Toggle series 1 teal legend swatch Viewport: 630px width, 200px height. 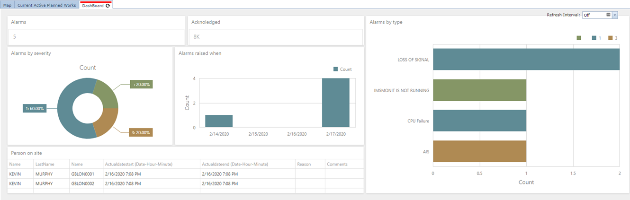point(594,38)
